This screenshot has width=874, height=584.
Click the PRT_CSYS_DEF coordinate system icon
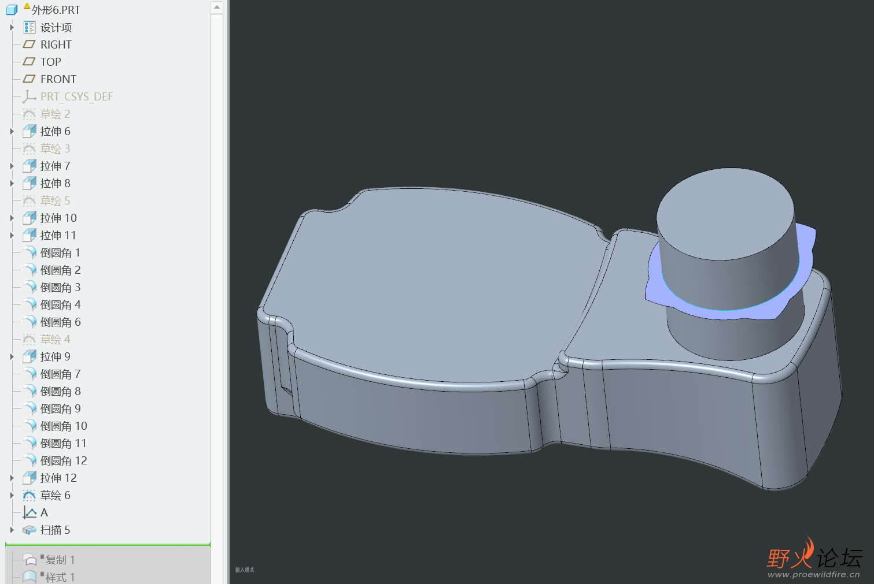[x=29, y=96]
